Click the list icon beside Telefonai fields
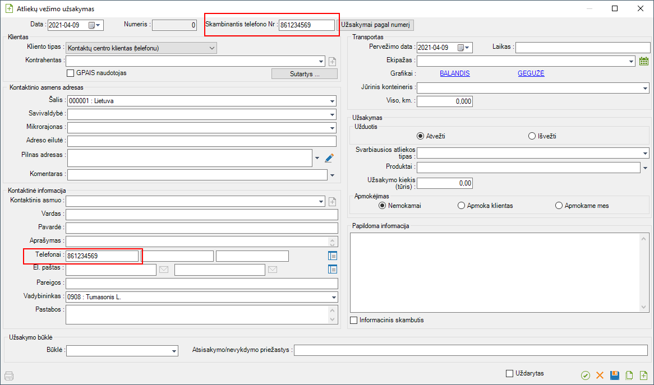 coord(333,256)
